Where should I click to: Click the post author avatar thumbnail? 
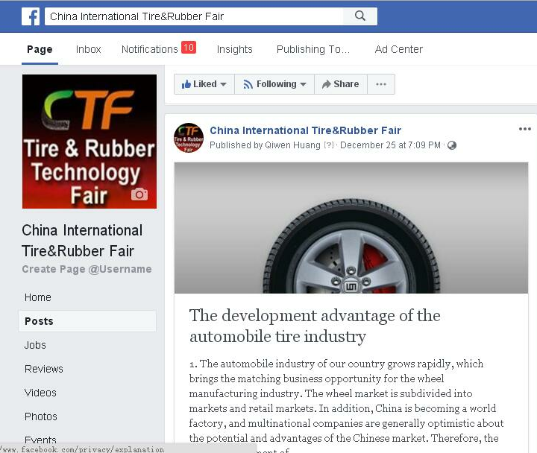click(x=189, y=138)
